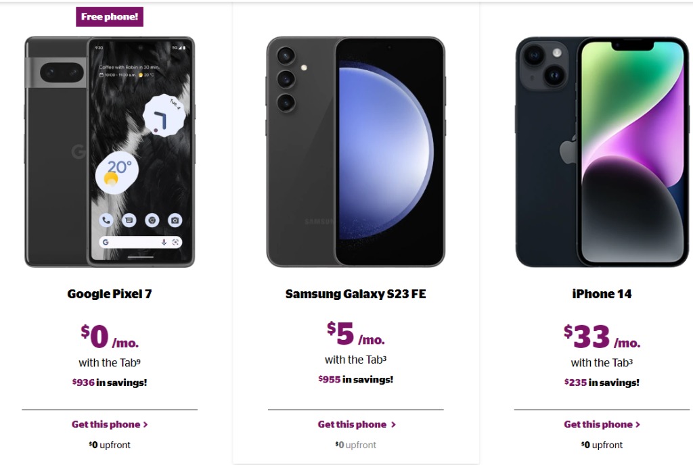
Task: Get this phone for iPhone 14
Action: click(598, 424)
